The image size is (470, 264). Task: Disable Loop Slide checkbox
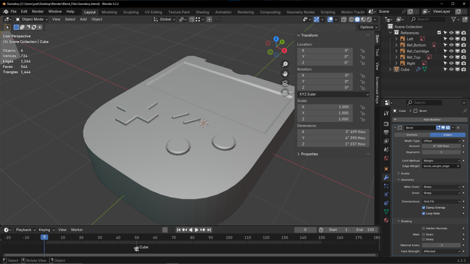click(x=423, y=213)
